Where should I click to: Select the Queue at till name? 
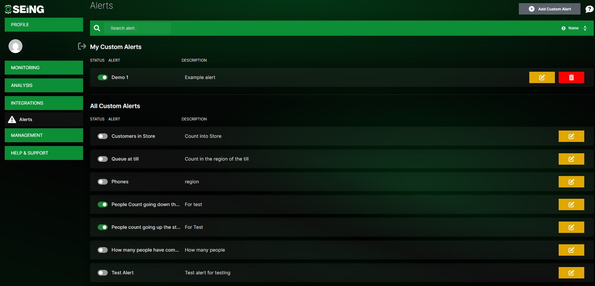[125, 159]
